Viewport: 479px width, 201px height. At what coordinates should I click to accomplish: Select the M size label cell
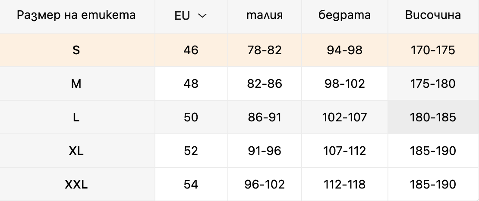(77, 83)
